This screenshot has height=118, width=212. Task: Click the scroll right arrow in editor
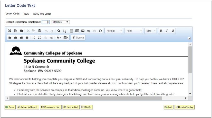pyautogui.click(x=186, y=98)
